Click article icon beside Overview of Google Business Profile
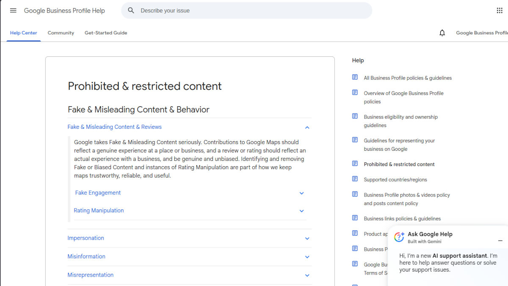 355,92
